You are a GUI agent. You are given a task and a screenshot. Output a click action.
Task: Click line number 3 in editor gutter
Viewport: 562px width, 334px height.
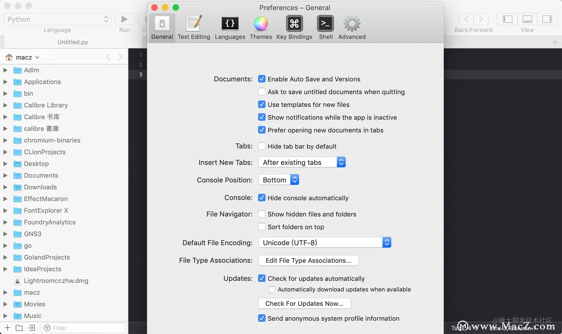pyautogui.click(x=141, y=74)
